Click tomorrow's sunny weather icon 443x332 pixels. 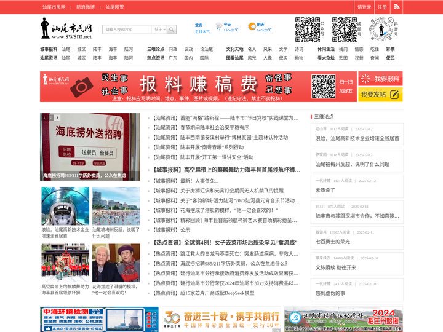252,26
